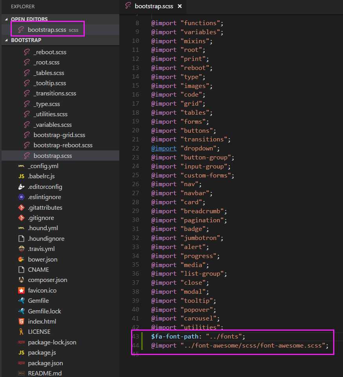This screenshot has width=343, height=377.
Task: Open _utilities.scss file
Action: point(51,114)
